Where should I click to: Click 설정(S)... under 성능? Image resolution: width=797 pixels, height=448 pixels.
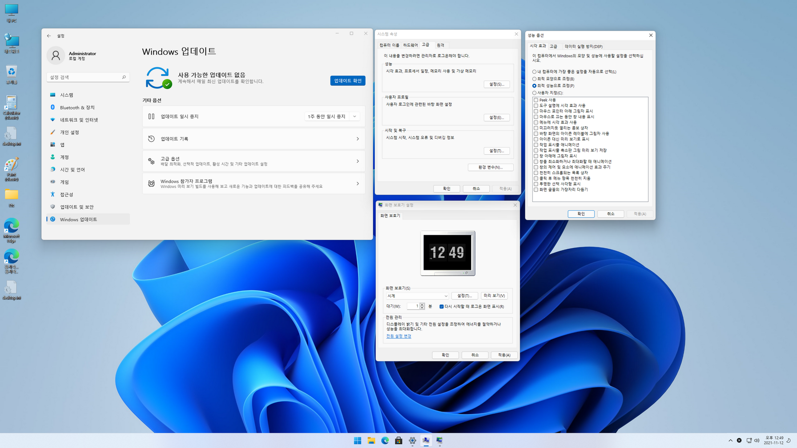[x=496, y=84]
